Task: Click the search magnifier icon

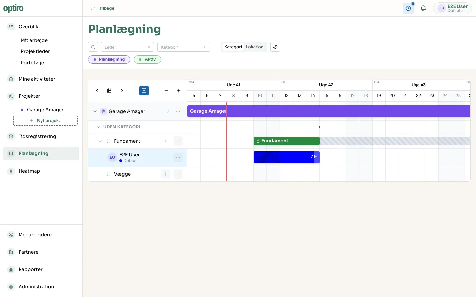Action: (93, 47)
